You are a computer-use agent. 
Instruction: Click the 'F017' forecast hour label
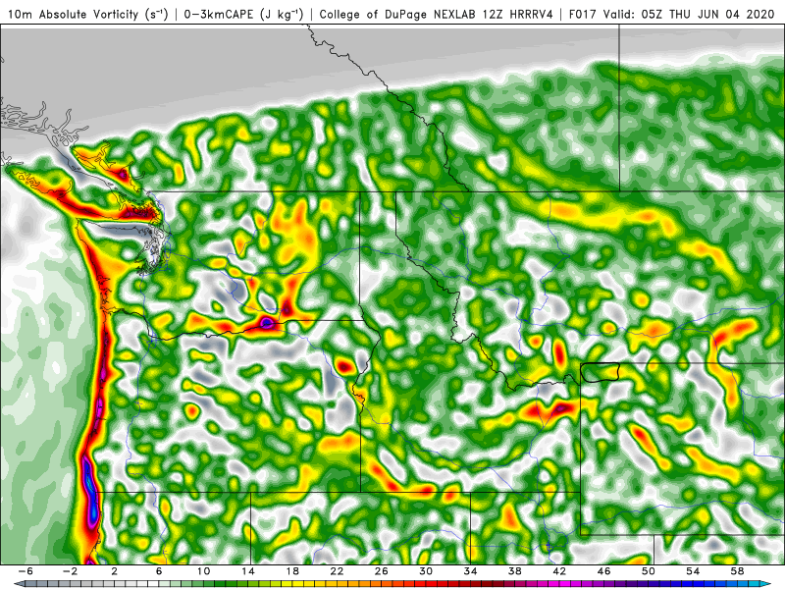coord(584,14)
